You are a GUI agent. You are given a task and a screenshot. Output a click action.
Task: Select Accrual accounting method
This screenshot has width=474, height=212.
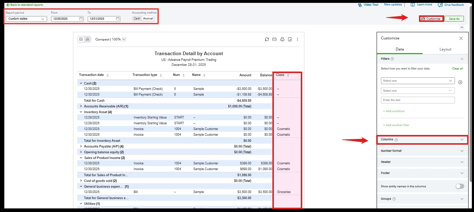coord(148,18)
